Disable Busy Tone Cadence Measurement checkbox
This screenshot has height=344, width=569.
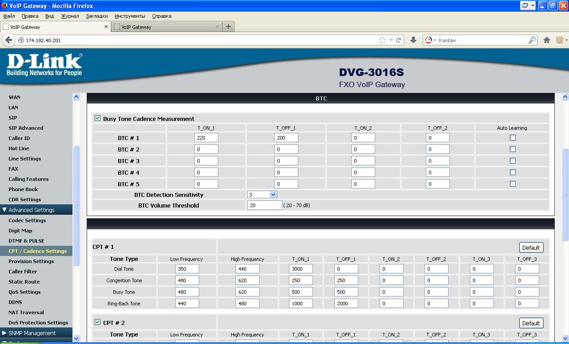pyautogui.click(x=97, y=118)
